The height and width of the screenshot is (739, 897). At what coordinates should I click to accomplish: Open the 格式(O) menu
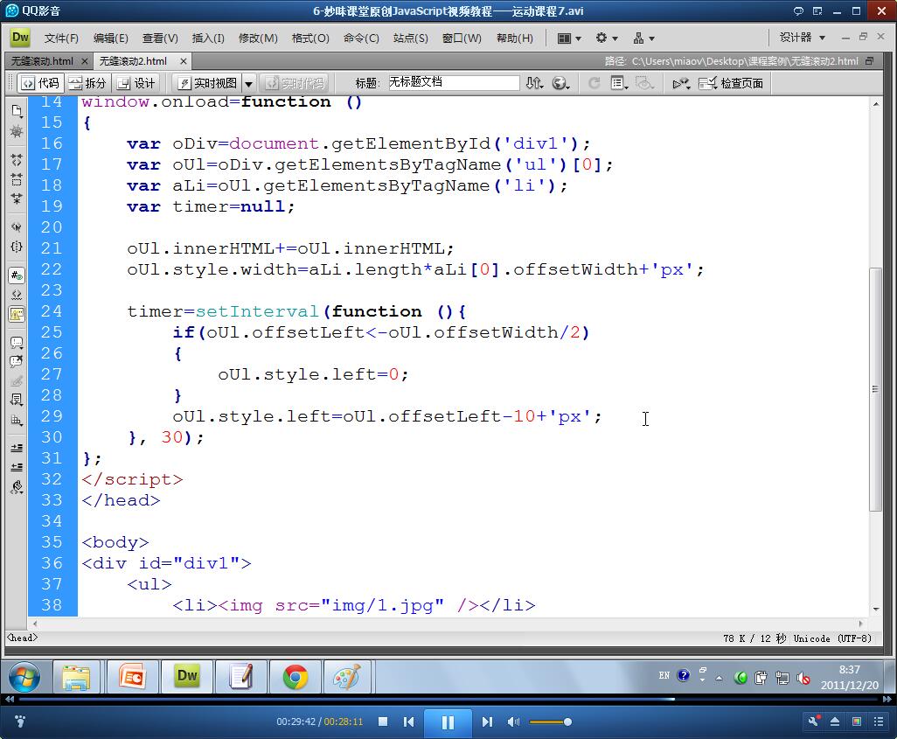[x=310, y=38]
